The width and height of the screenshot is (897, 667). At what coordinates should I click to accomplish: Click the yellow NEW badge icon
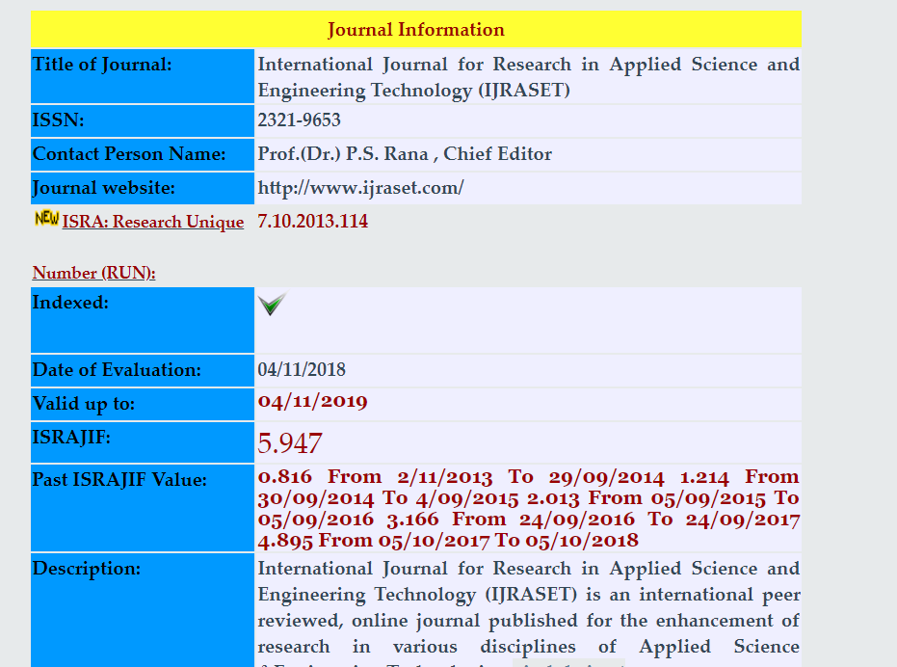[46, 219]
